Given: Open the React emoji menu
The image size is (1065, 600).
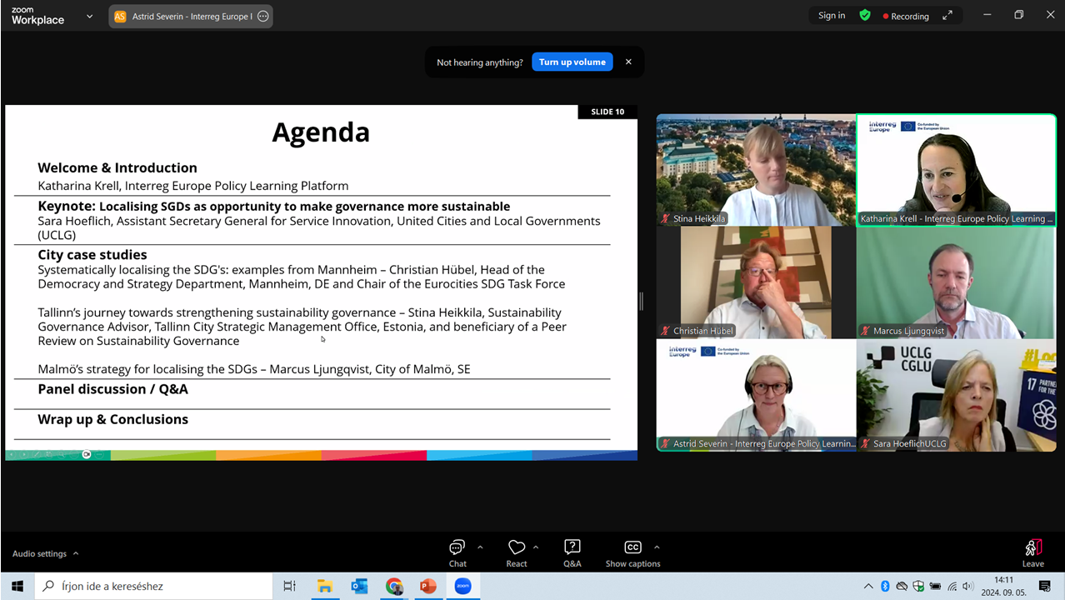Looking at the screenshot, I should tap(517, 552).
